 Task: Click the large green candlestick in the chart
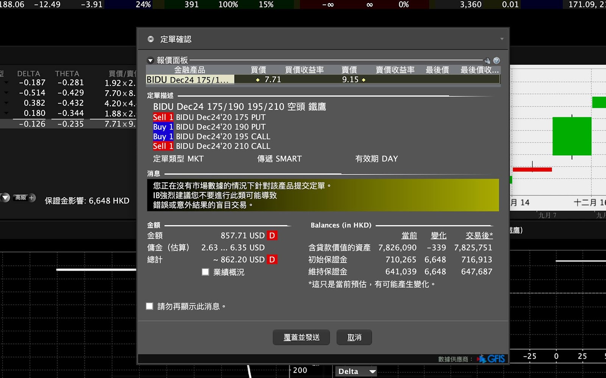coord(572,136)
